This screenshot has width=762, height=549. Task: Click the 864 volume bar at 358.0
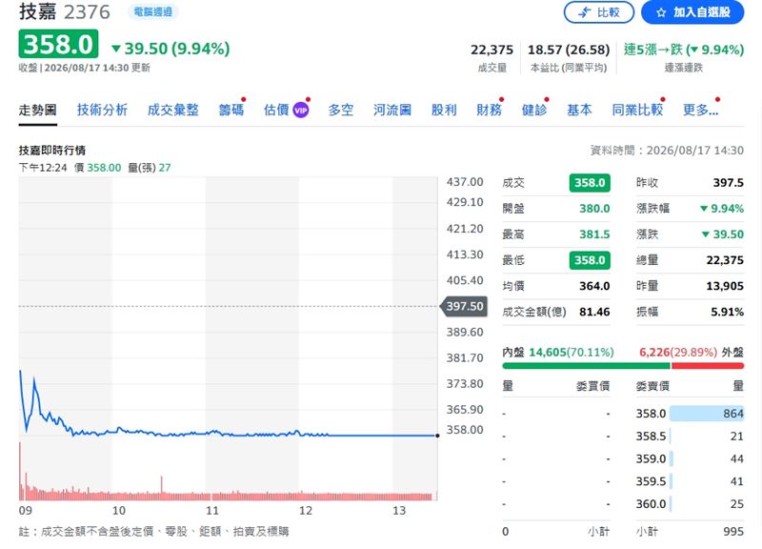(x=707, y=414)
